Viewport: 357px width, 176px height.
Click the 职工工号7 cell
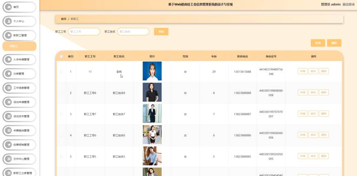point(90,114)
